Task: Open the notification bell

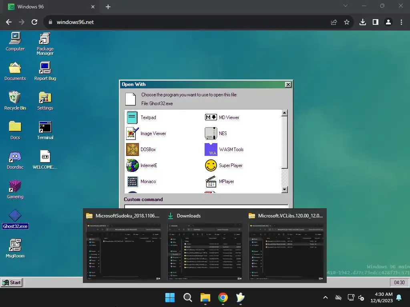Action: pos(399,297)
